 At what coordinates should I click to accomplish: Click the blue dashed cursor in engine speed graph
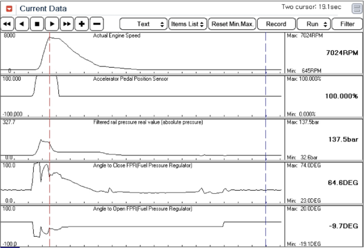coord(266,53)
